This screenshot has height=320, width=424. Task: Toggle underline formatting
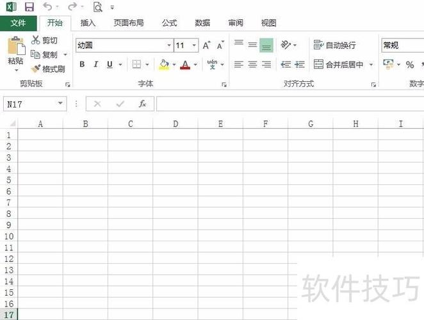coord(110,65)
